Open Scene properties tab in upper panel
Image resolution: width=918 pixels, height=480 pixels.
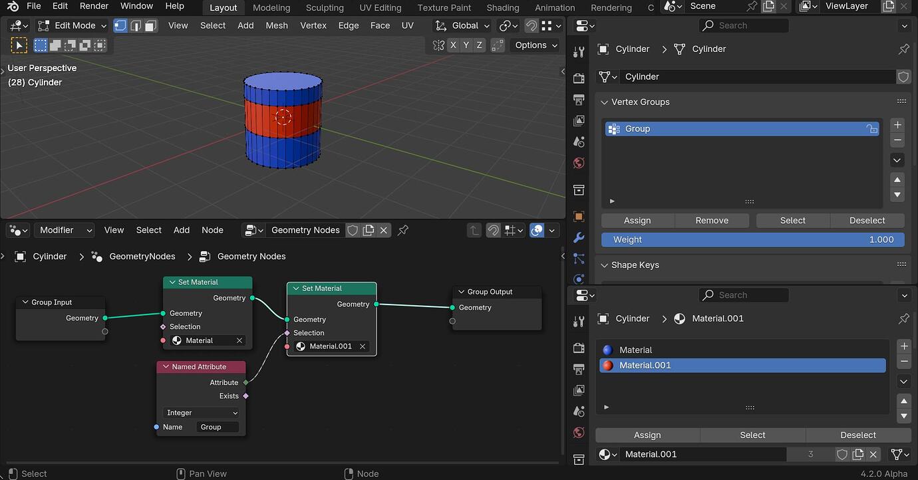pos(579,142)
